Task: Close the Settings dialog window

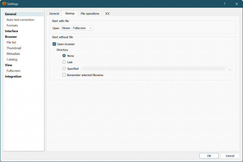Action: [x=237, y=4]
